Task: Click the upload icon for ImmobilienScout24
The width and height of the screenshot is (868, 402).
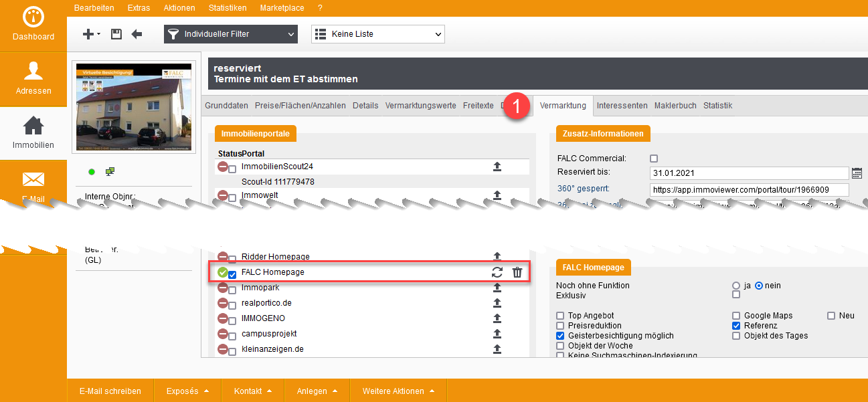Action: click(497, 167)
